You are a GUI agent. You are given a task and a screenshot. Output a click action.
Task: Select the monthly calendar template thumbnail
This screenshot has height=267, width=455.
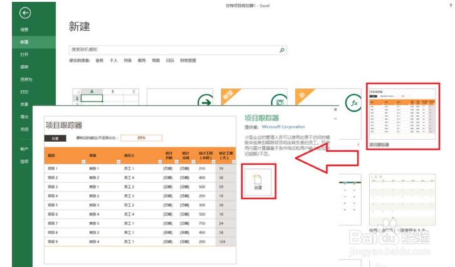[402, 200]
